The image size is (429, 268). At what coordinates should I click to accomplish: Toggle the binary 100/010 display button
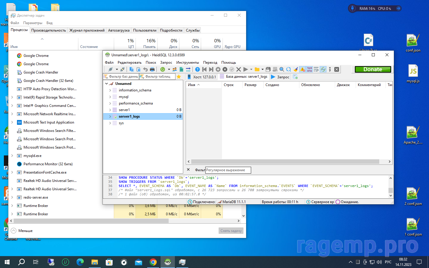310,69
